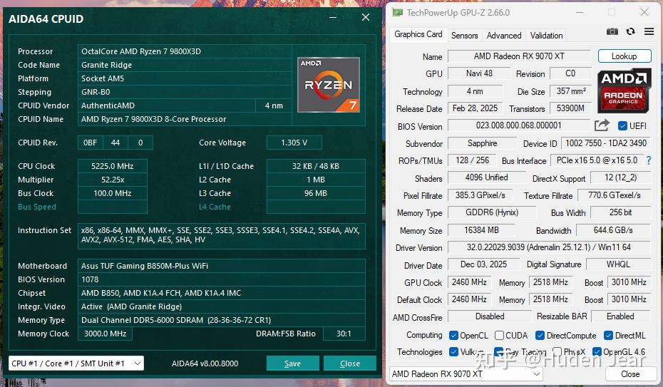Click the BIOS export share icon
The height and width of the screenshot is (387, 663).
tap(602, 125)
